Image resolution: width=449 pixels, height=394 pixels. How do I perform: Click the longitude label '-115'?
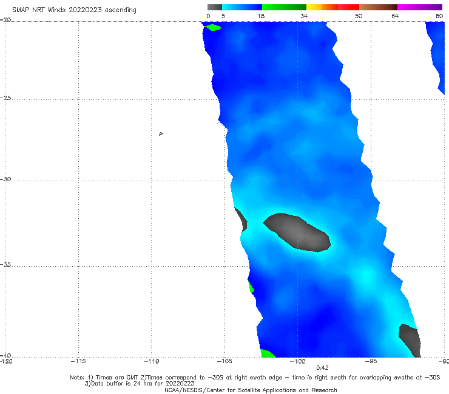[x=78, y=361]
